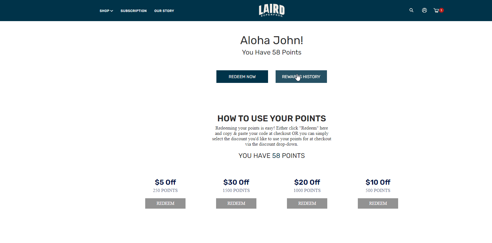492x243 pixels.
Task: Select the $5 Off reward title
Action: 165,182
